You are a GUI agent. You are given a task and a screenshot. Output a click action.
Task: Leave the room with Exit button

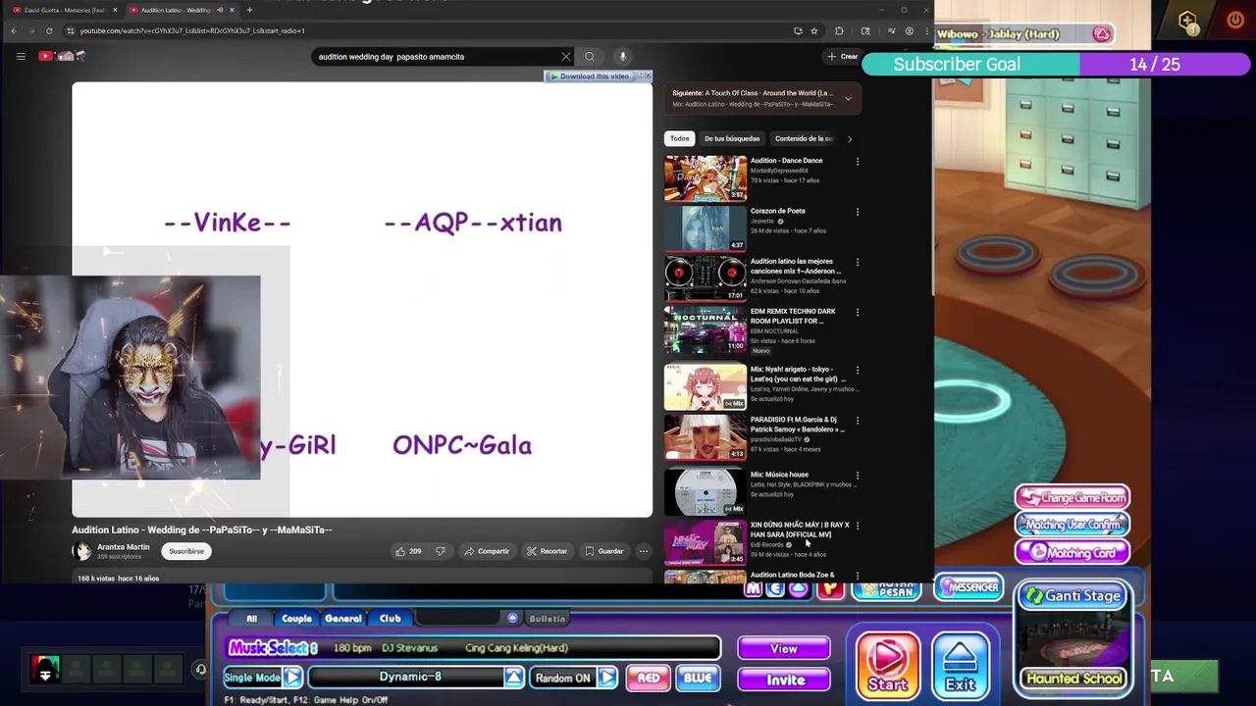(960, 666)
